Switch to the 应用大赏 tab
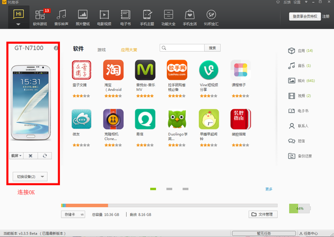334x237 pixels. click(x=129, y=50)
